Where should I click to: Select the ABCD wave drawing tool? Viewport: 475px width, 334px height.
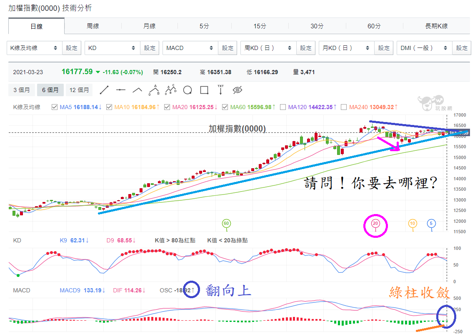tap(170, 90)
